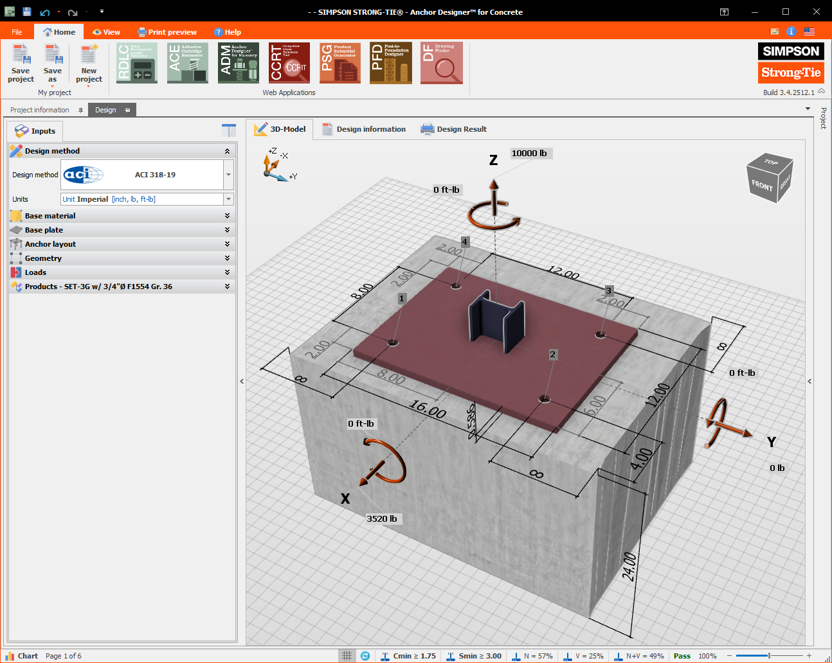Click the Product Submittal Generator icon
This screenshot has width=832, height=663.
(339, 63)
